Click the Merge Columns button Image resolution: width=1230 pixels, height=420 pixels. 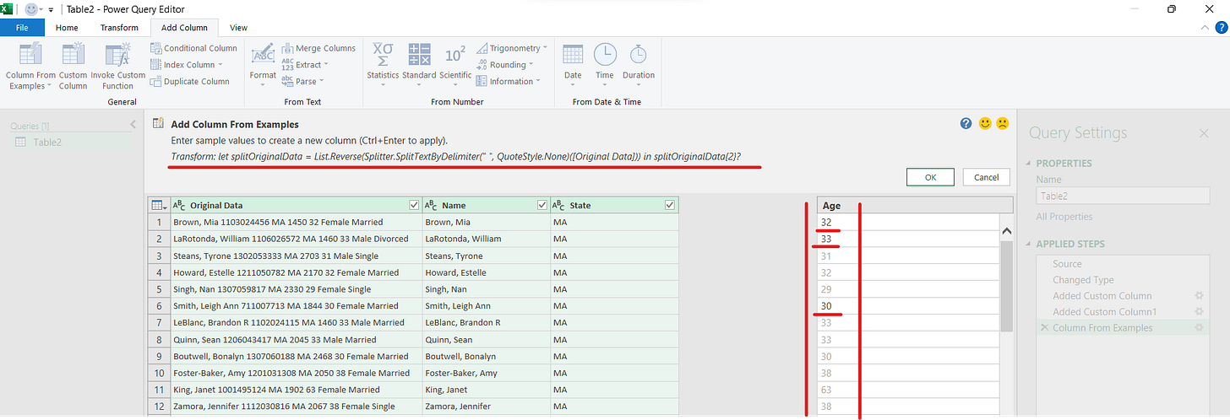[318, 48]
